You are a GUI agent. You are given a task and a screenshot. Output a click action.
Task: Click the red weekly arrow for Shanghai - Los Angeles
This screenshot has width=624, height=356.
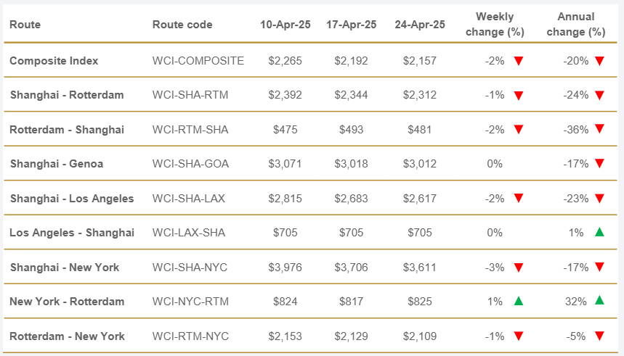[519, 199]
